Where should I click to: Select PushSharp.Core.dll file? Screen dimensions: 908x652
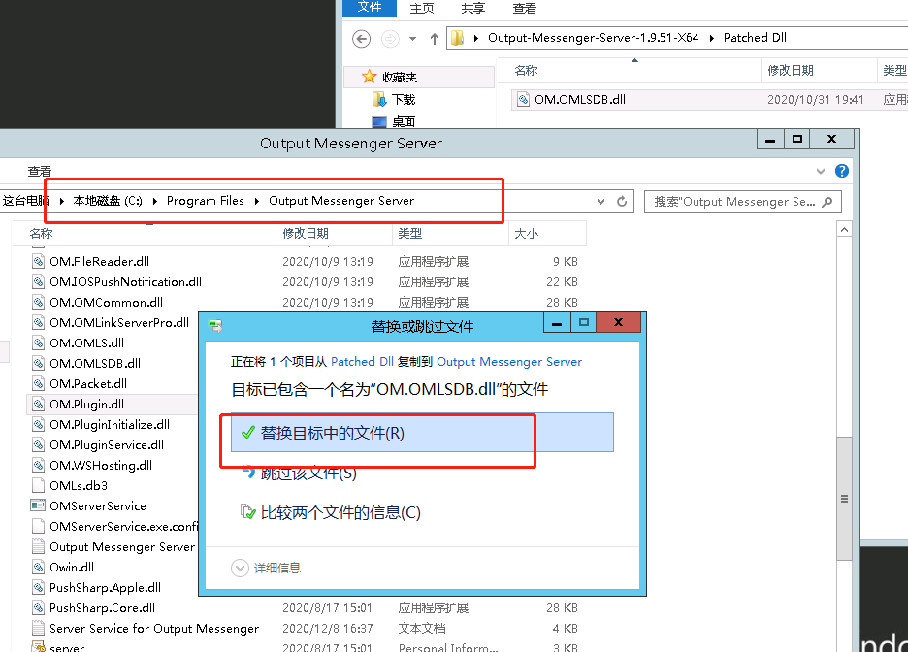(102, 607)
